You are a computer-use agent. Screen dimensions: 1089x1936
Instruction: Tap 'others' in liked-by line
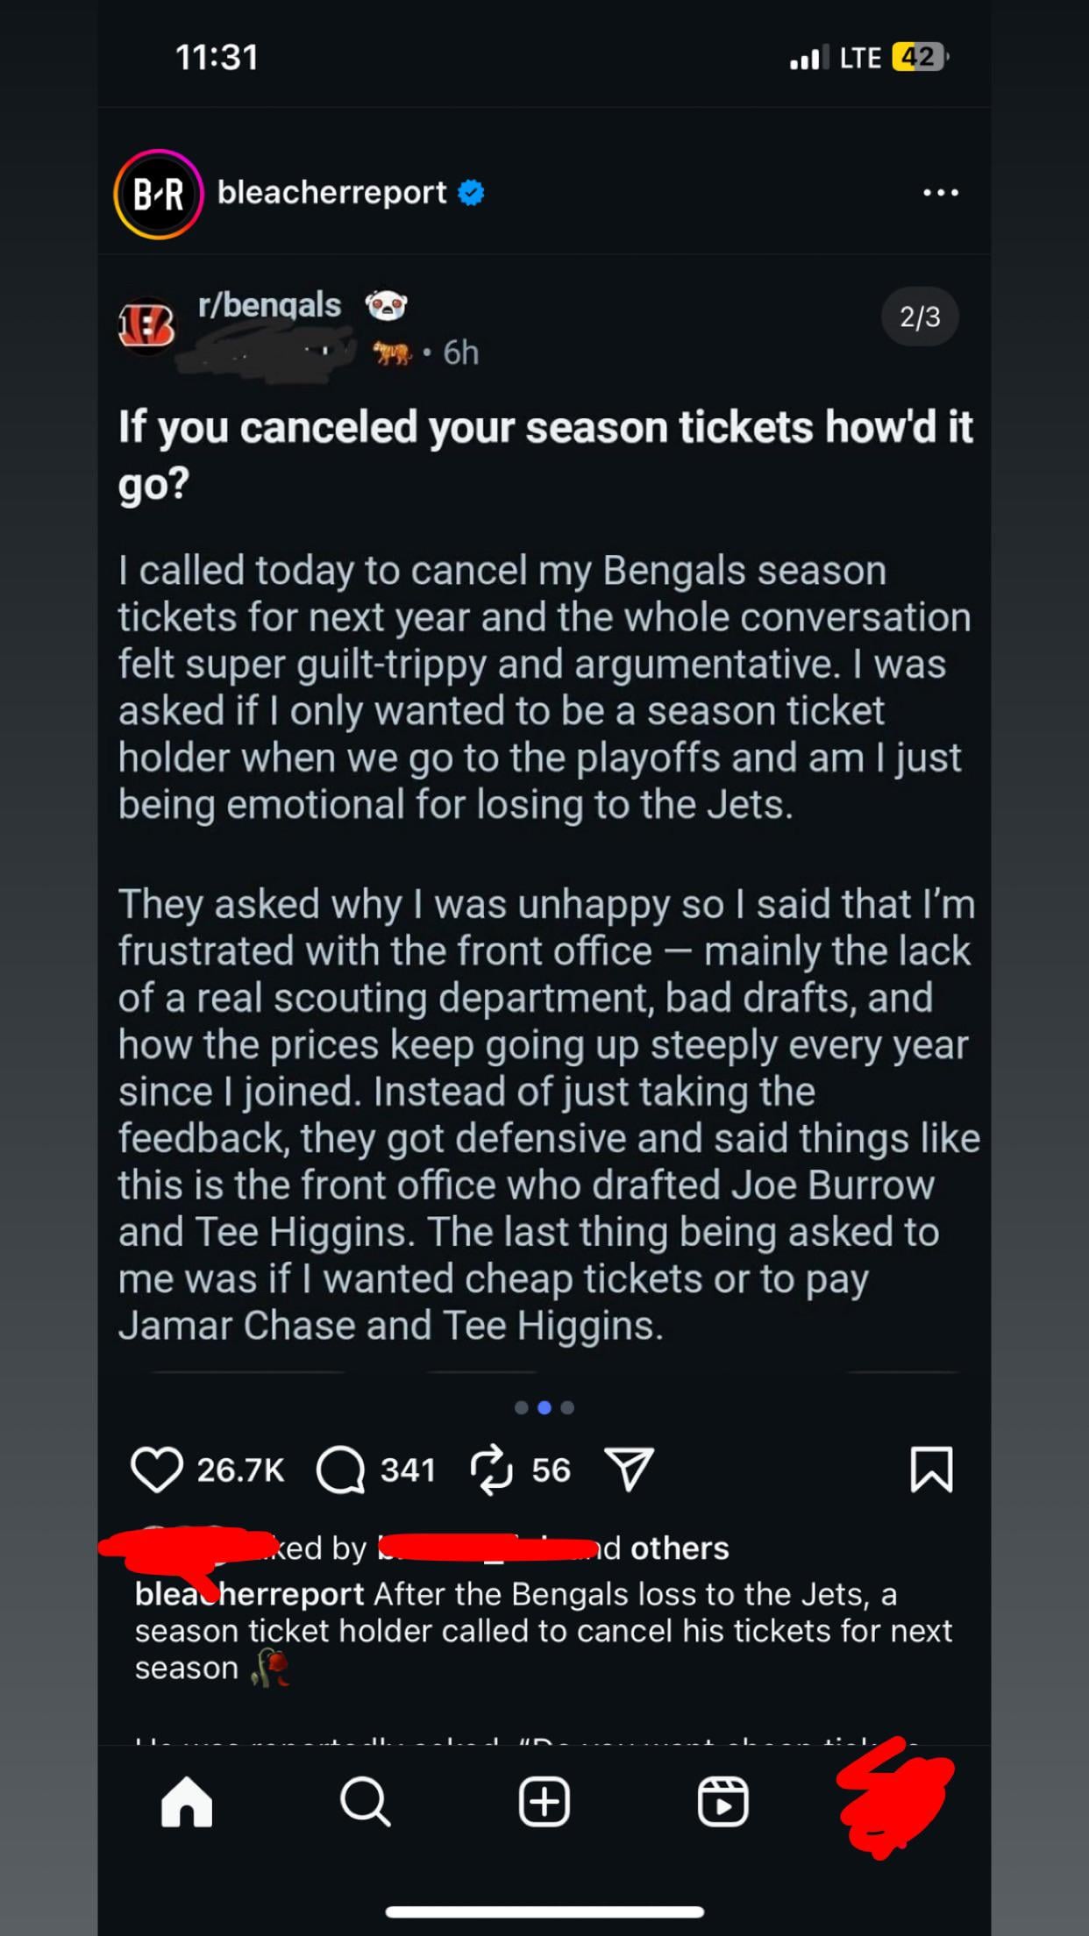(680, 1548)
